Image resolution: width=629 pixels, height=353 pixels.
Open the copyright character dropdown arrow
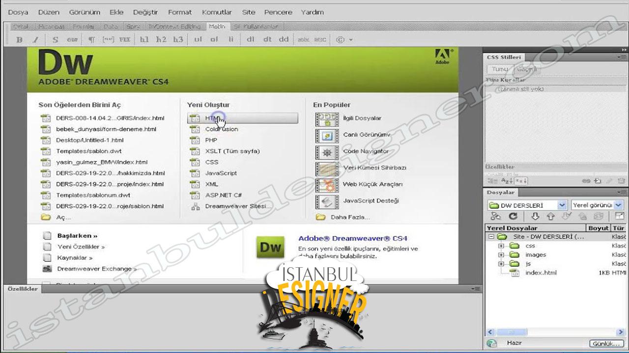pos(351,40)
